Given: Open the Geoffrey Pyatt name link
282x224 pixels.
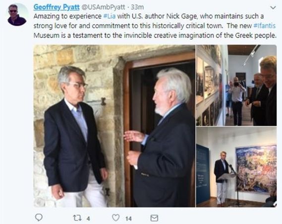Looking at the screenshot, I should click(x=56, y=7).
